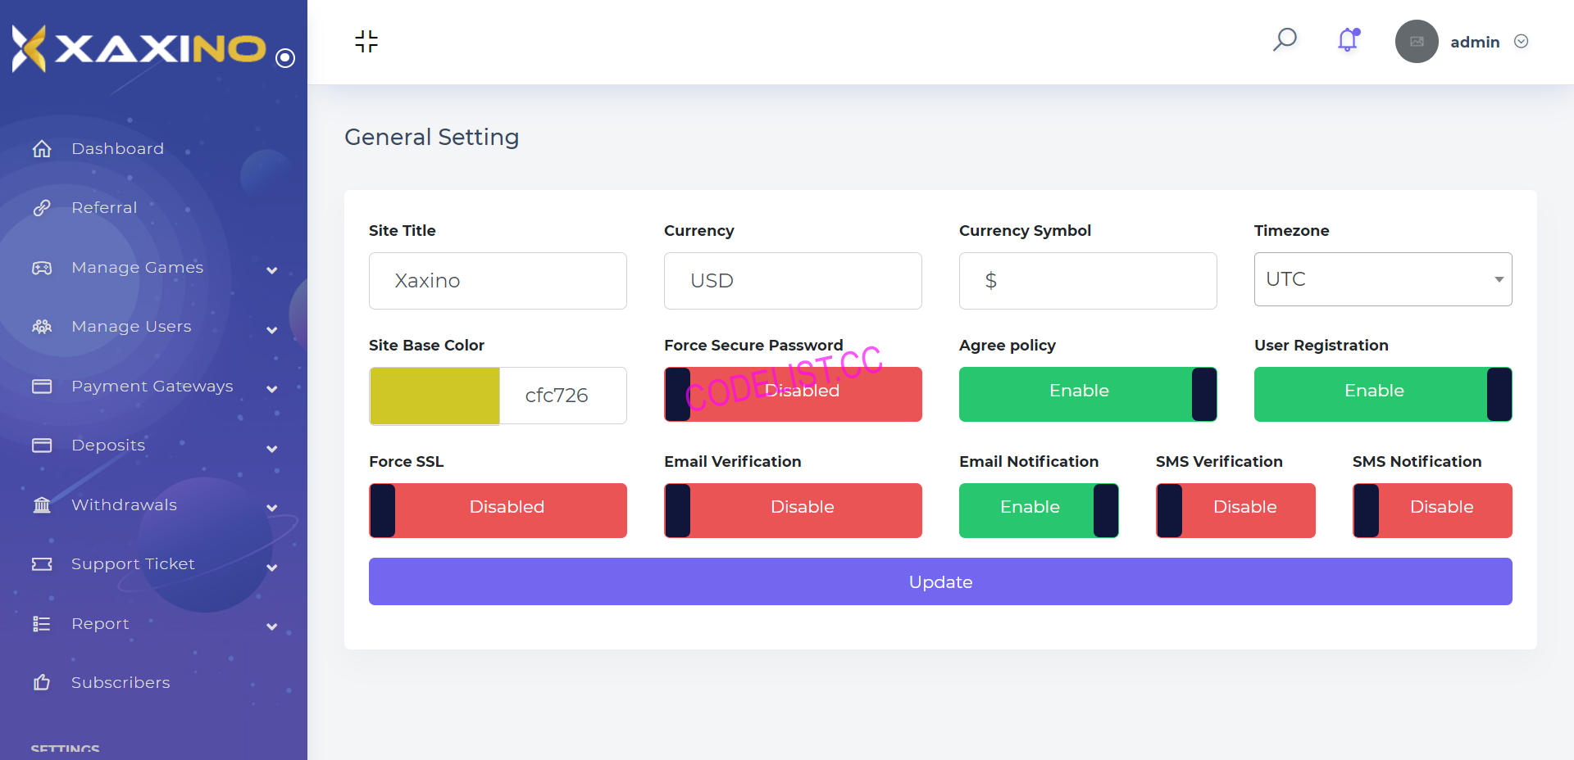
Task: Click the fullscreen collapse icon in header
Action: (x=366, y=42)
